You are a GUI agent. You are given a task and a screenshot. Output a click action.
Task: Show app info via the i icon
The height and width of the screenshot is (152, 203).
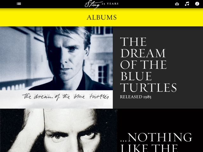(197, 4)
